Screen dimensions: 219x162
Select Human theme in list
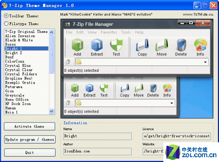(26, 108)
